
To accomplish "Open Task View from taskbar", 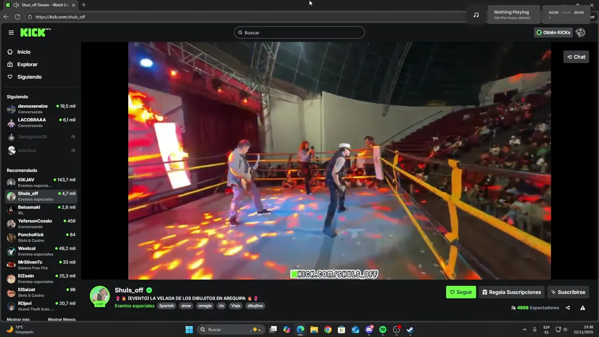I will point(273,330).
